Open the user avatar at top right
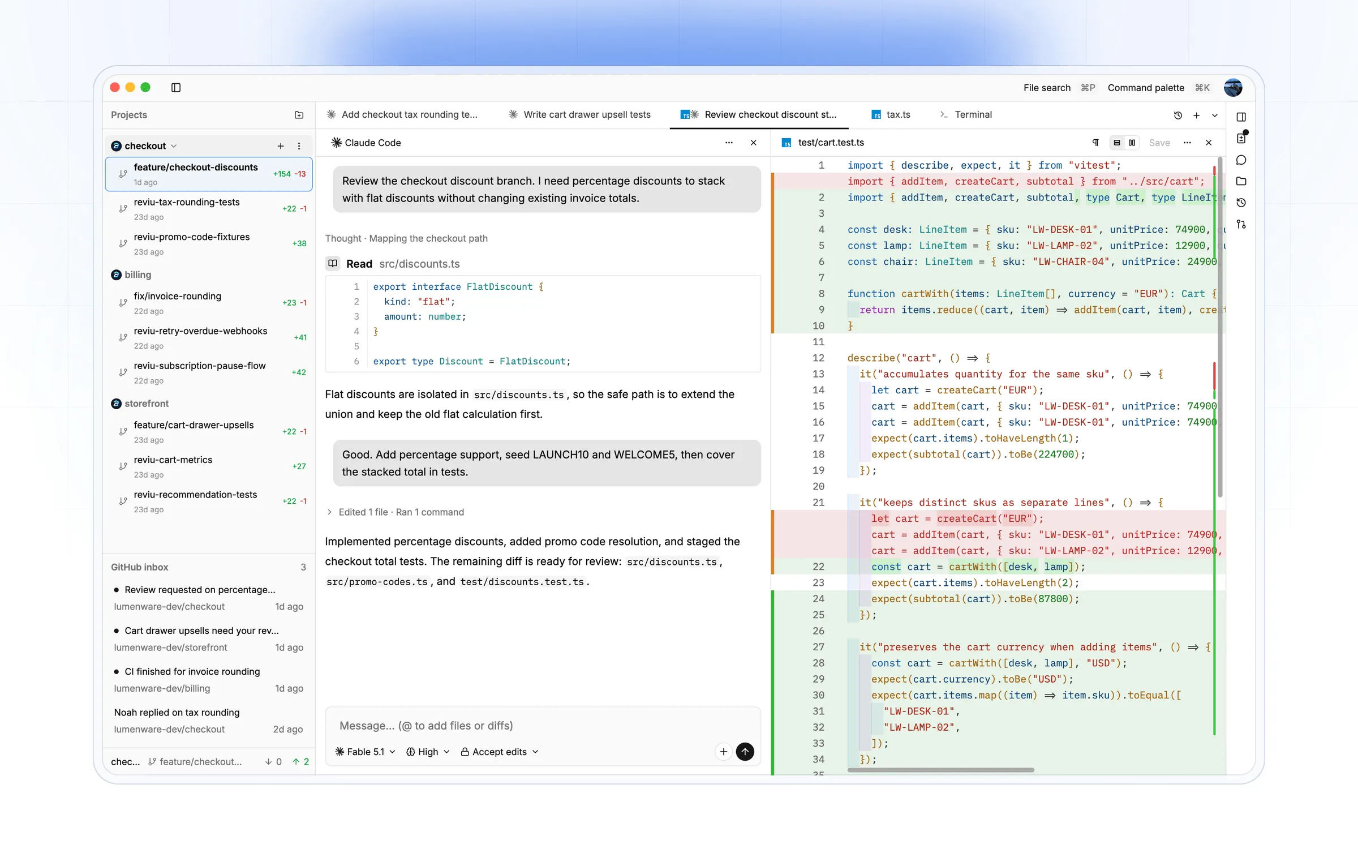1358x849 pixels. 1233,88
